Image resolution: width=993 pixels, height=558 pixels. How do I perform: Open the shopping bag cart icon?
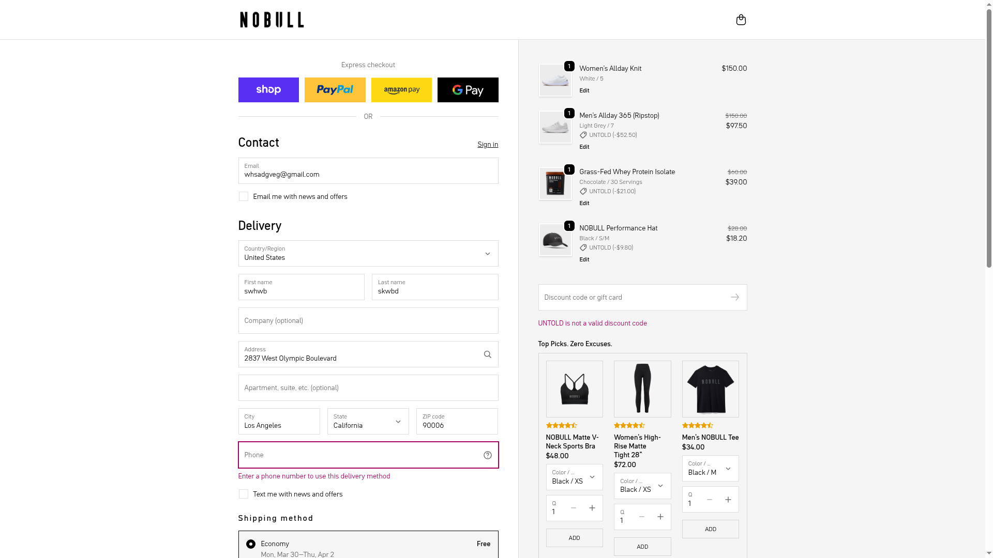tap(741, 20)
